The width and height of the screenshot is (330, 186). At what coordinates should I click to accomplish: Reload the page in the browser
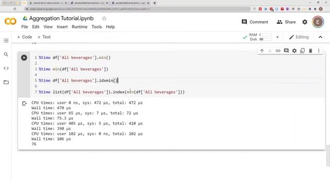(x=14, y=9)
